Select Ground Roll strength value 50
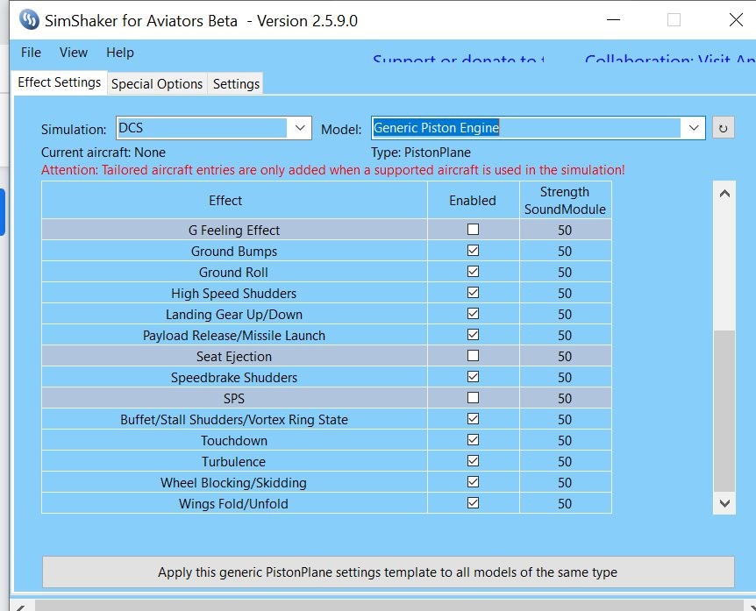The width and height of the screenshot is (756, 611). click(565, 273)
